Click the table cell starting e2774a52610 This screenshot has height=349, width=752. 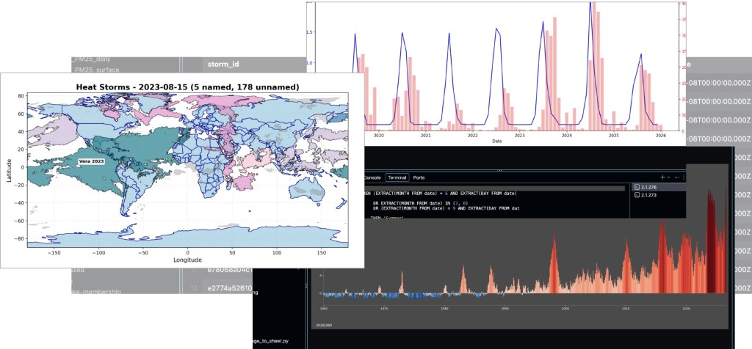click(x=229, y=288)
